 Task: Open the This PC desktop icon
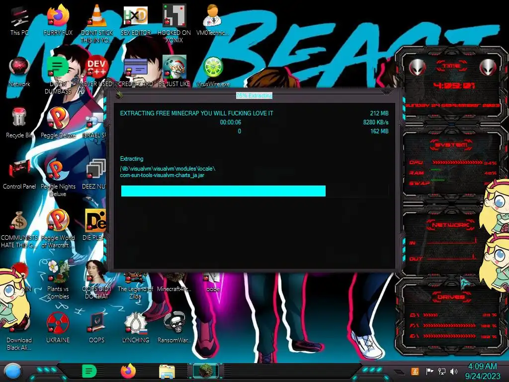(19, 16)
